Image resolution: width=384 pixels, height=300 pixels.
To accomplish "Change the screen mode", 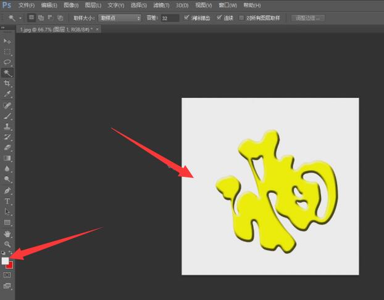I will (7, 286).
